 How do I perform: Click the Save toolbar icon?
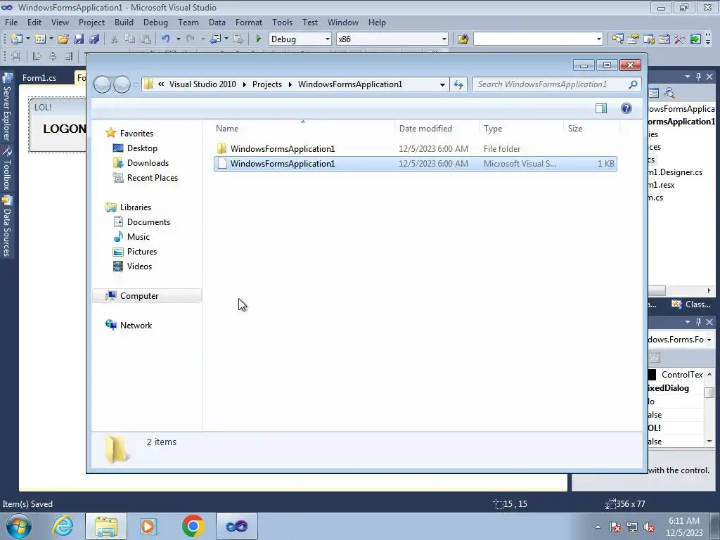[79, 39]
